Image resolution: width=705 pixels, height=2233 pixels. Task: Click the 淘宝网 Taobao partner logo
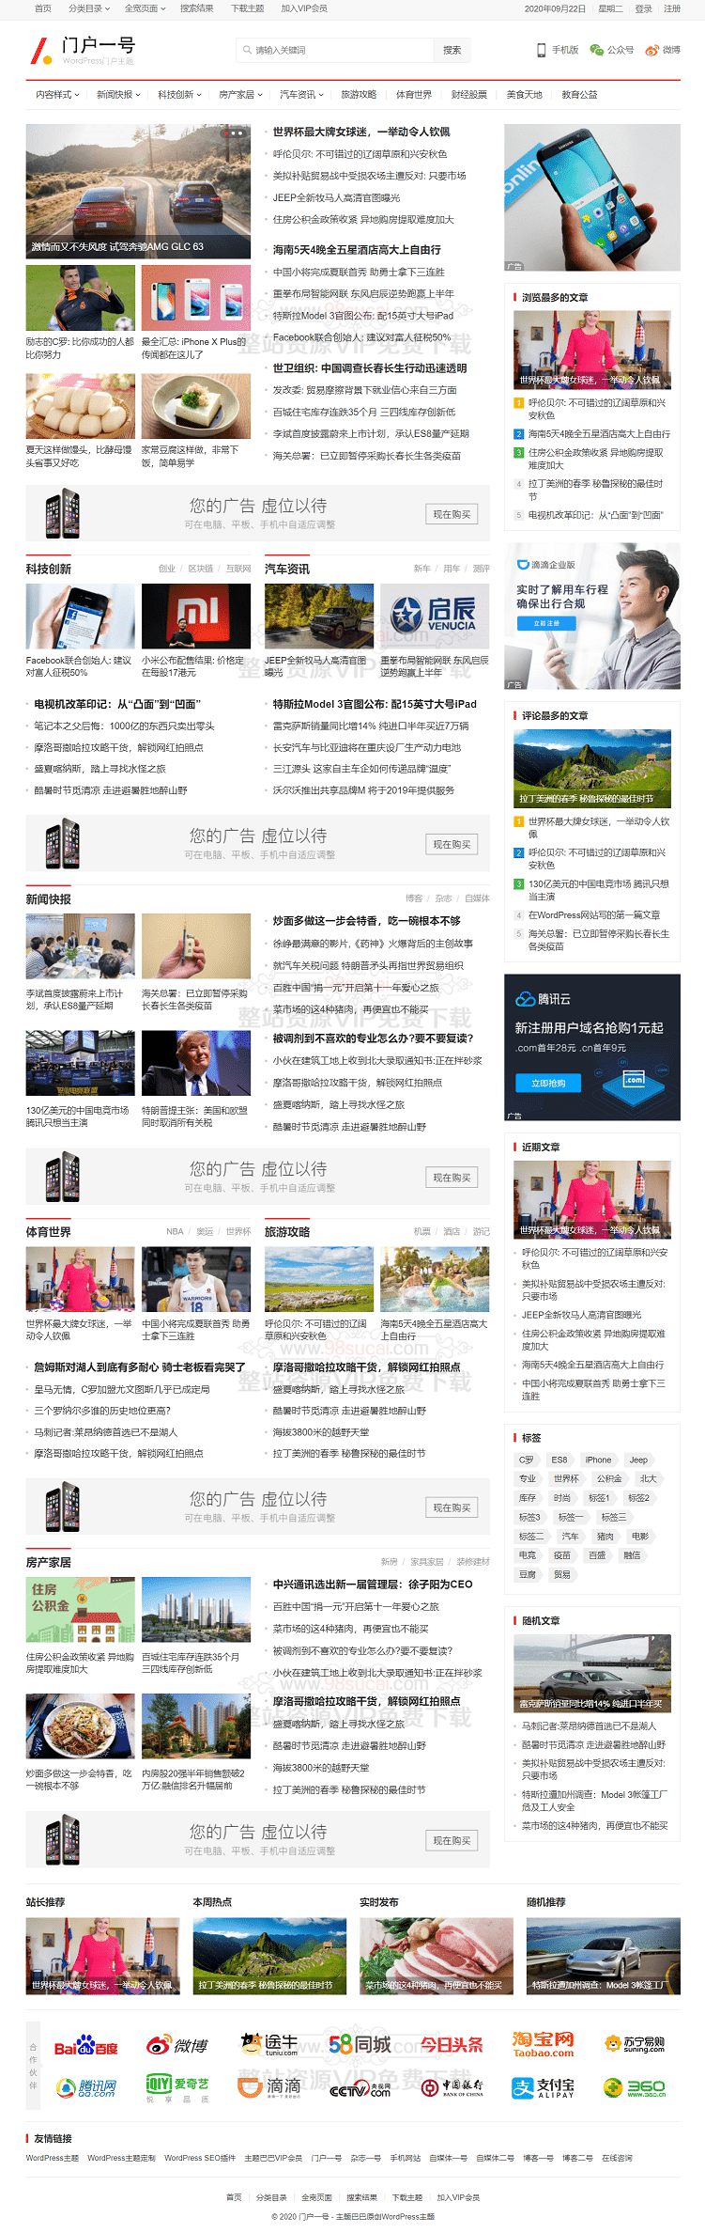click(543, 2044)
